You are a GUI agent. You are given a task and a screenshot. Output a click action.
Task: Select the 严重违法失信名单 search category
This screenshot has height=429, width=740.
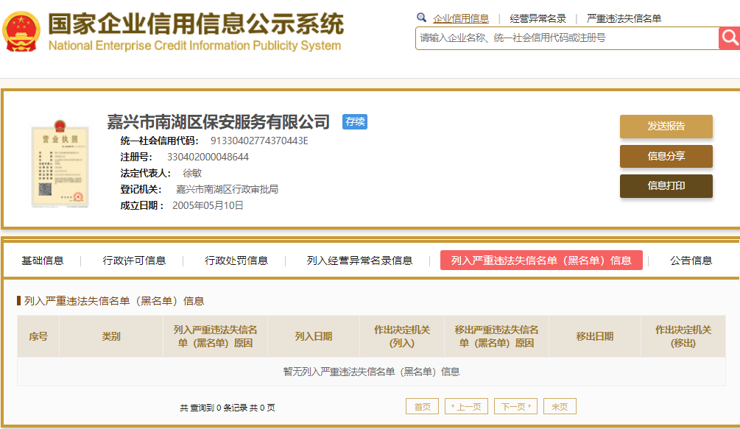pyautogui.click(x=624, y=18)
